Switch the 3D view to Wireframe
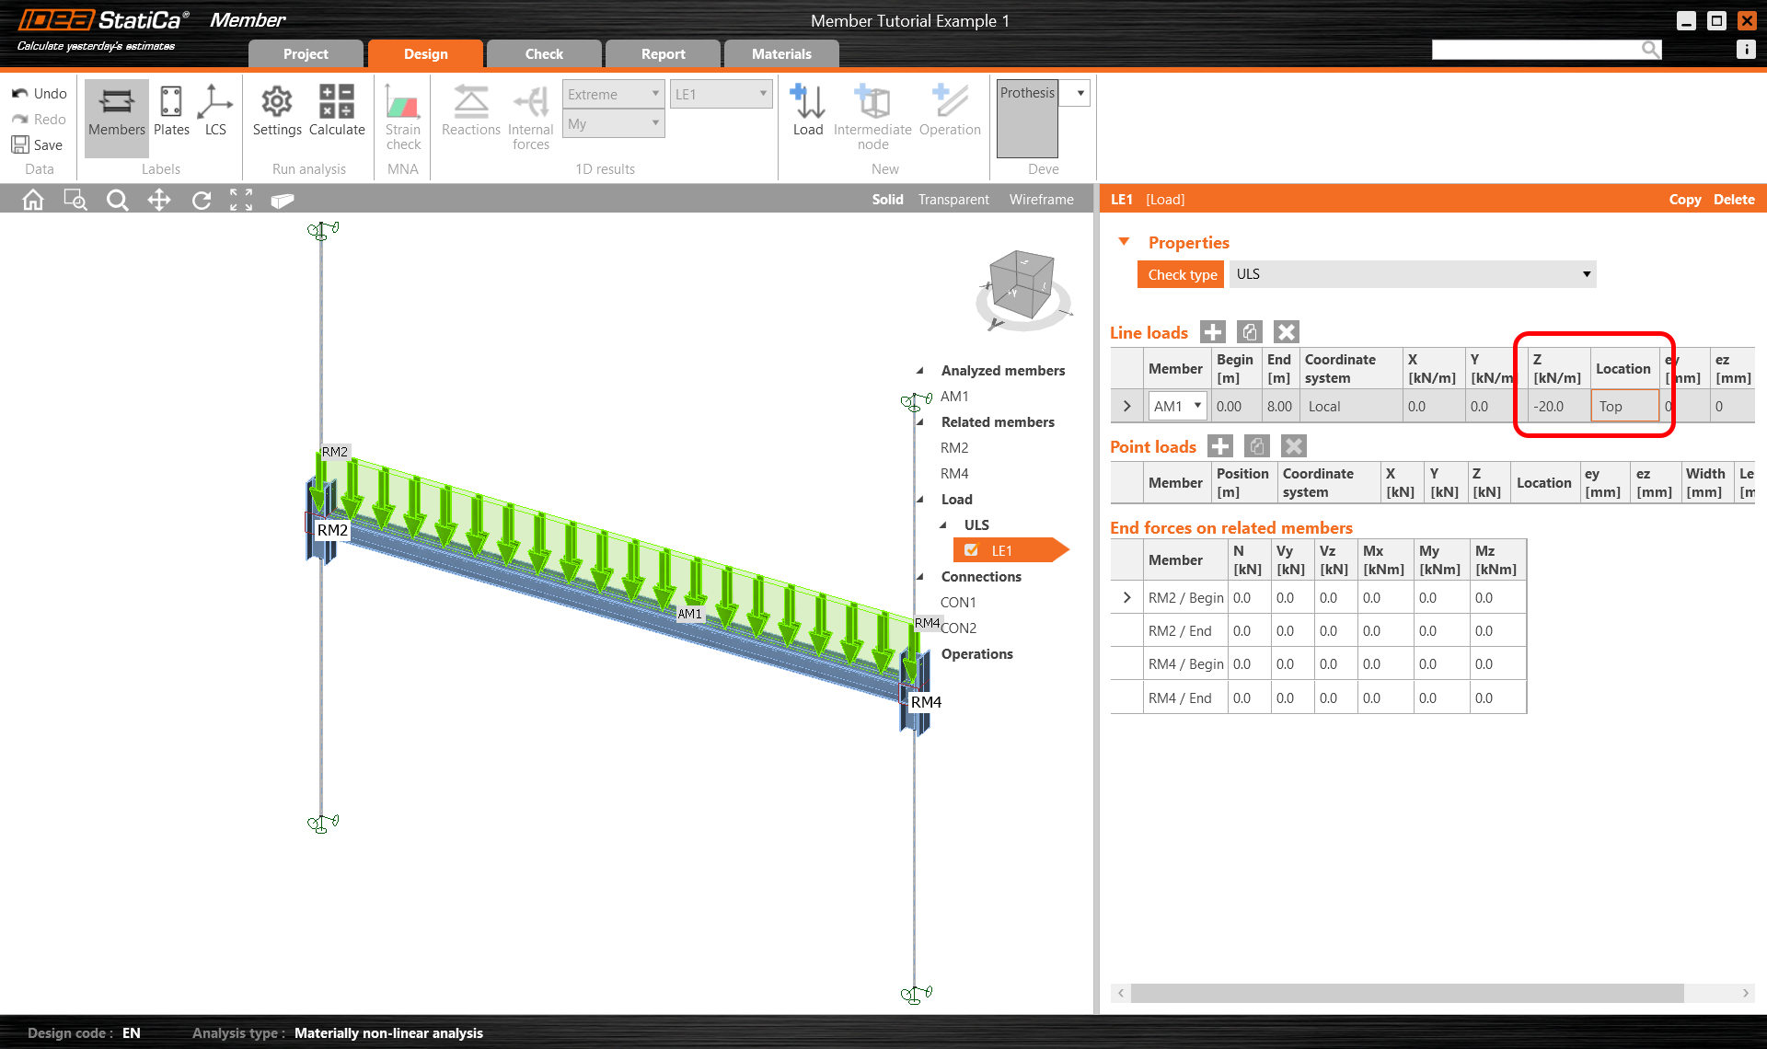1767x1049 pixels. click(1041, 199)
